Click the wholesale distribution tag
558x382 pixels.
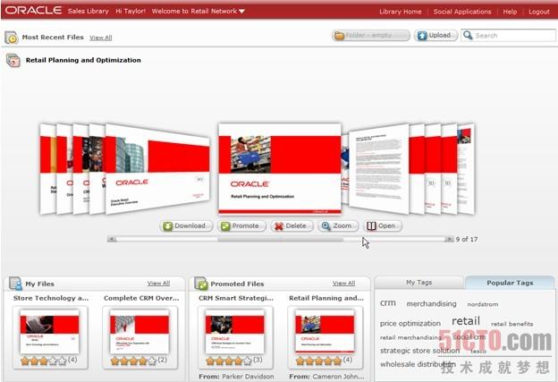click(418, 364)
